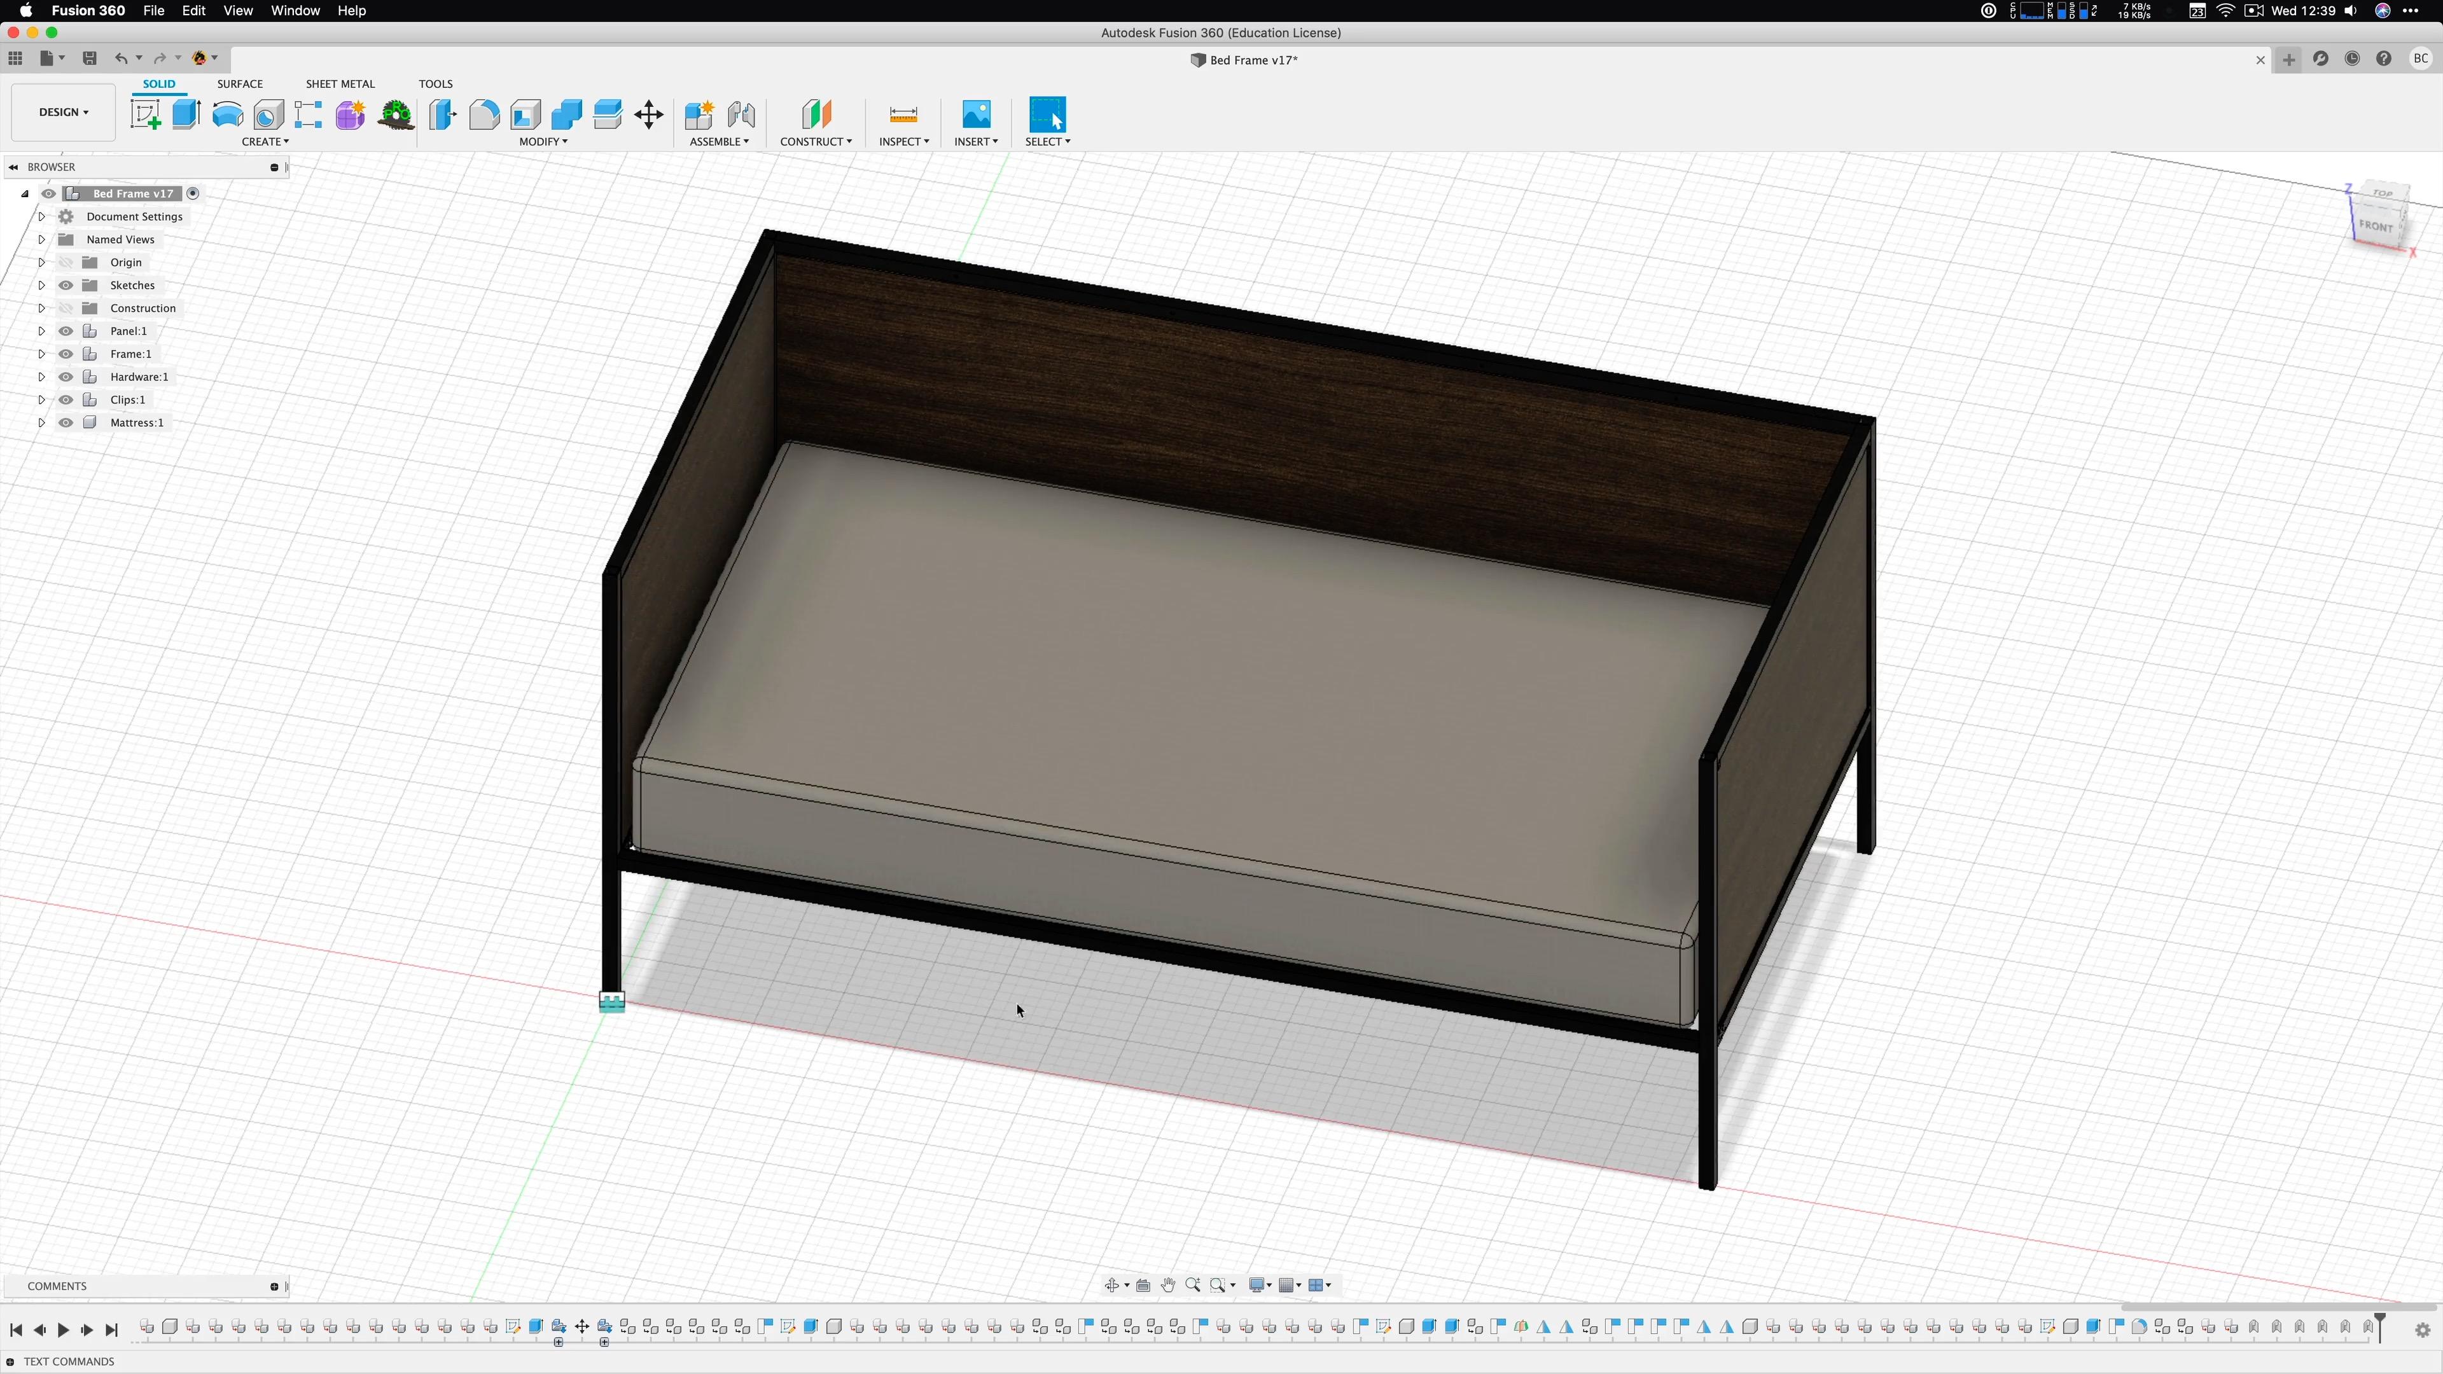Expand the Sketches folder in browser

tap(42, 286)
